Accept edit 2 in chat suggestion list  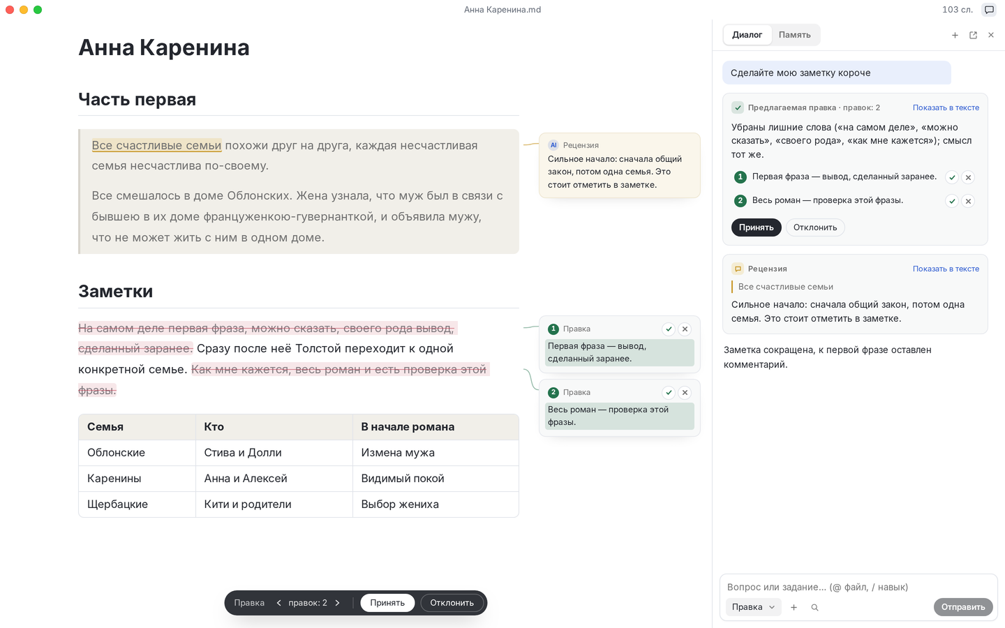(952, 201)
